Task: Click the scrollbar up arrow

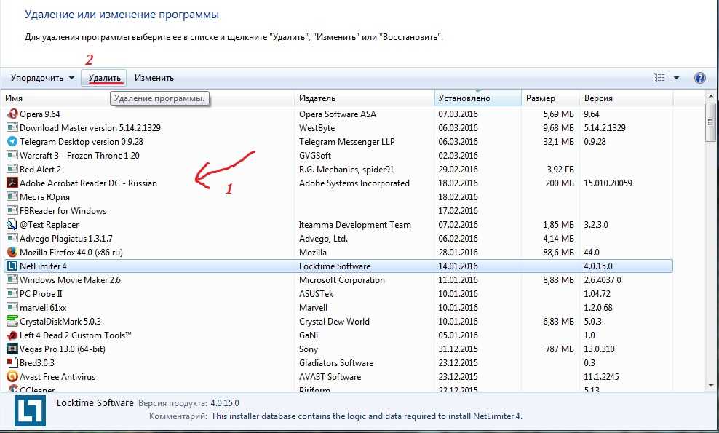Action: [711, 96]
